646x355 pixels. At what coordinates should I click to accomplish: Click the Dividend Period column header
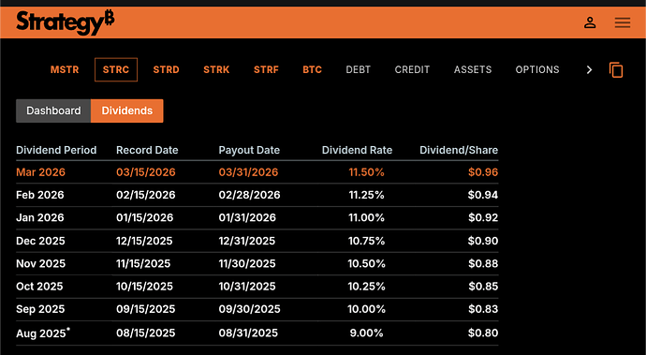[56, 150]
